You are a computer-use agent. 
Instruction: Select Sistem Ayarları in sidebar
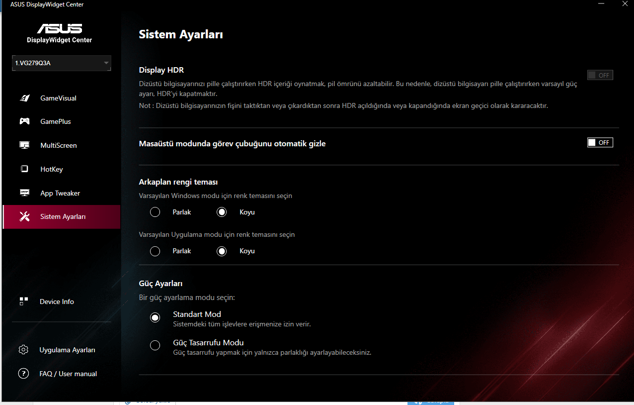62,217
